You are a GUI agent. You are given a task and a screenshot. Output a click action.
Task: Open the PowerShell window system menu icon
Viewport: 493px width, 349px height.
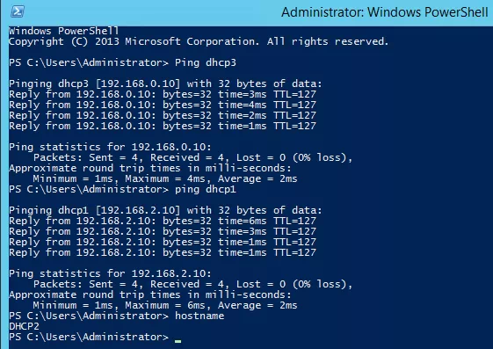[18, 12]
